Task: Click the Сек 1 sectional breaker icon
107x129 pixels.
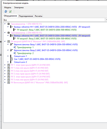Action: tap(12, 59)
